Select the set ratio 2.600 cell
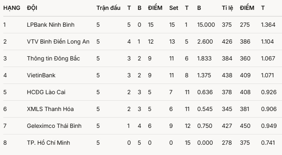Viewport: 282px width, 155px height. click(205, 42)
